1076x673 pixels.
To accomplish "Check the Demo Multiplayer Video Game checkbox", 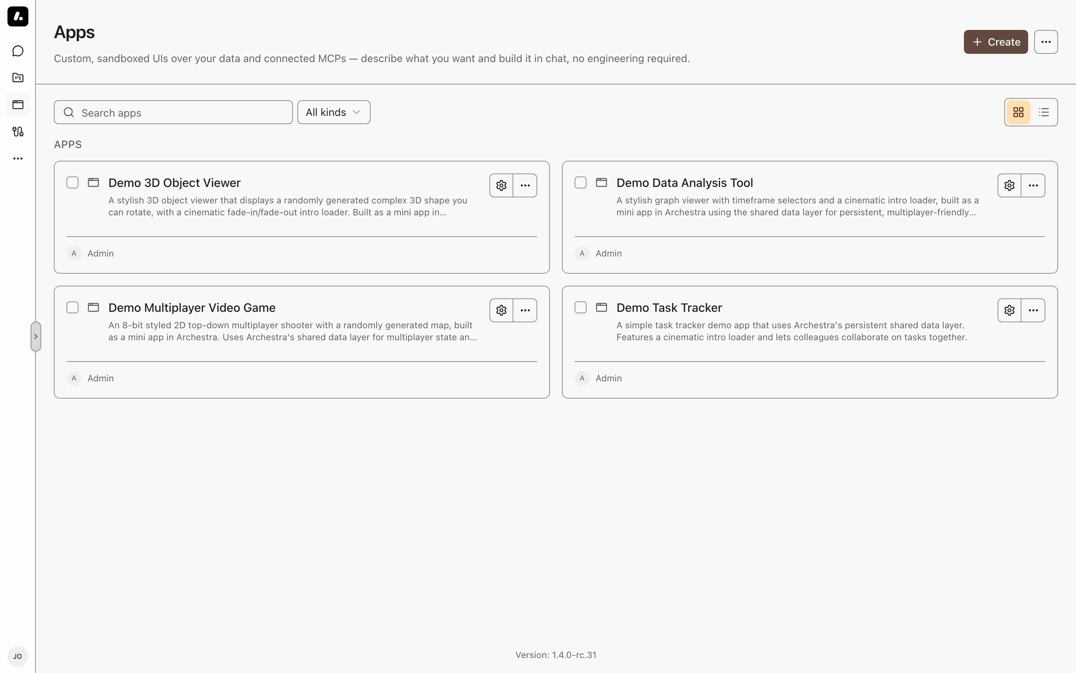I will point(72,308).
